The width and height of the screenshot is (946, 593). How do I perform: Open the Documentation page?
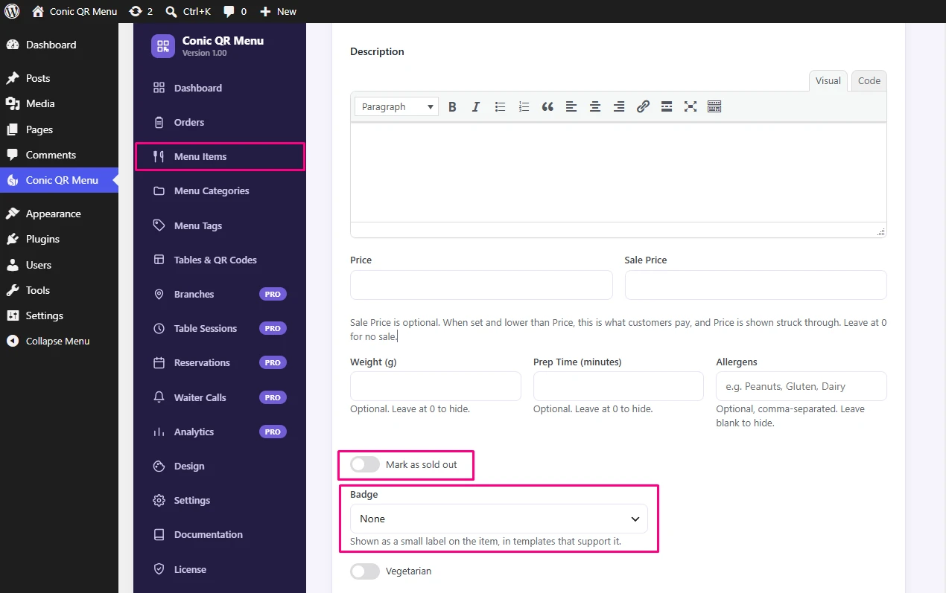[220, 534]
